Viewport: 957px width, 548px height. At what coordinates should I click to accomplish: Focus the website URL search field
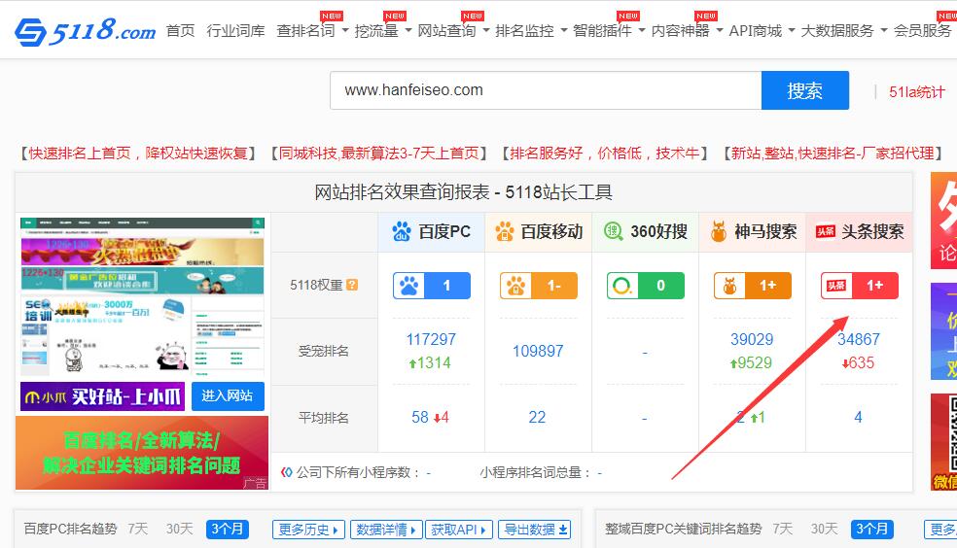[546, 90]
